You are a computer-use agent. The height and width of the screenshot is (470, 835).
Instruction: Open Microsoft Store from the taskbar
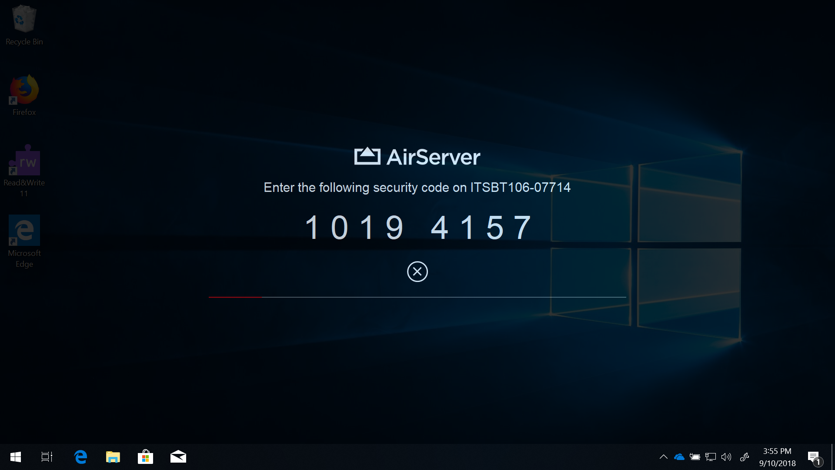point(146,457)
